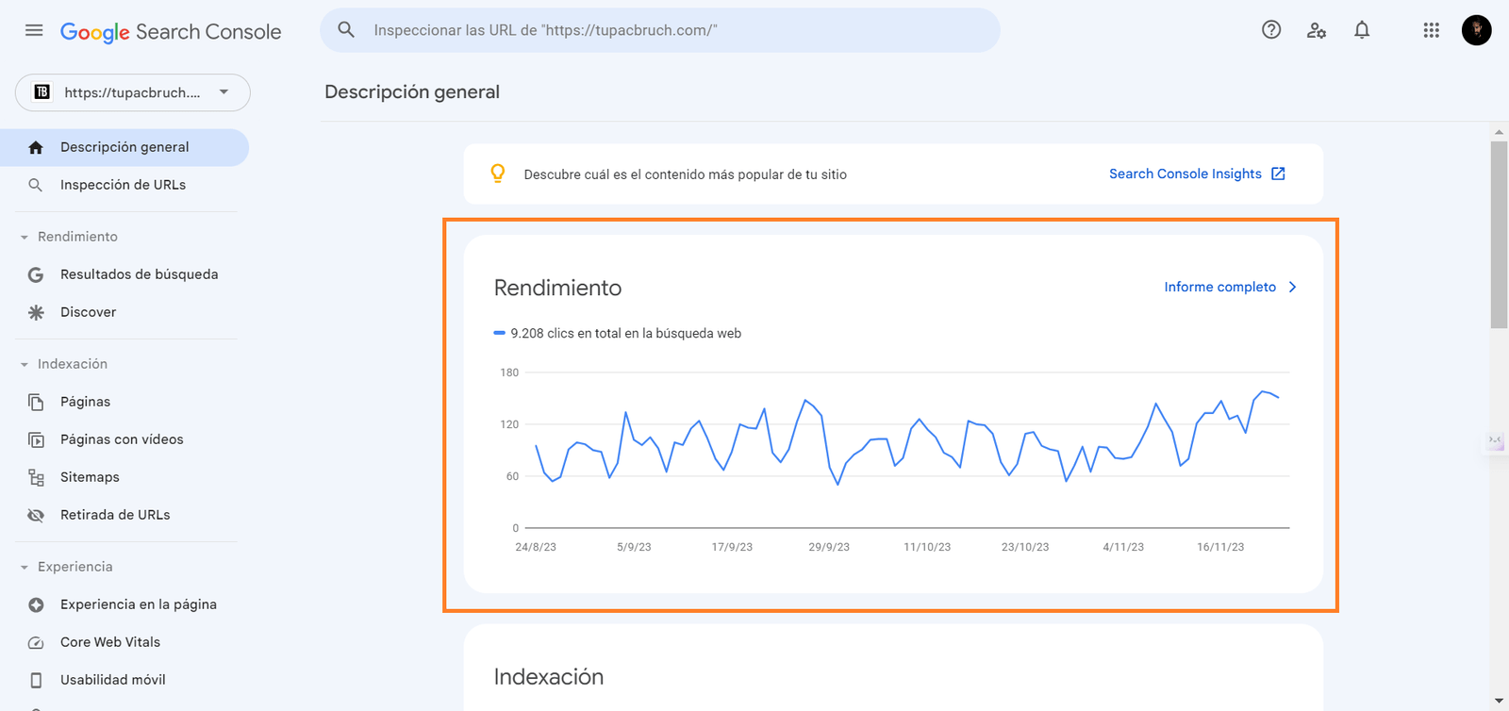Open the notifications bell
This screenshot has width=1509, height=711.
(1362, 30)
